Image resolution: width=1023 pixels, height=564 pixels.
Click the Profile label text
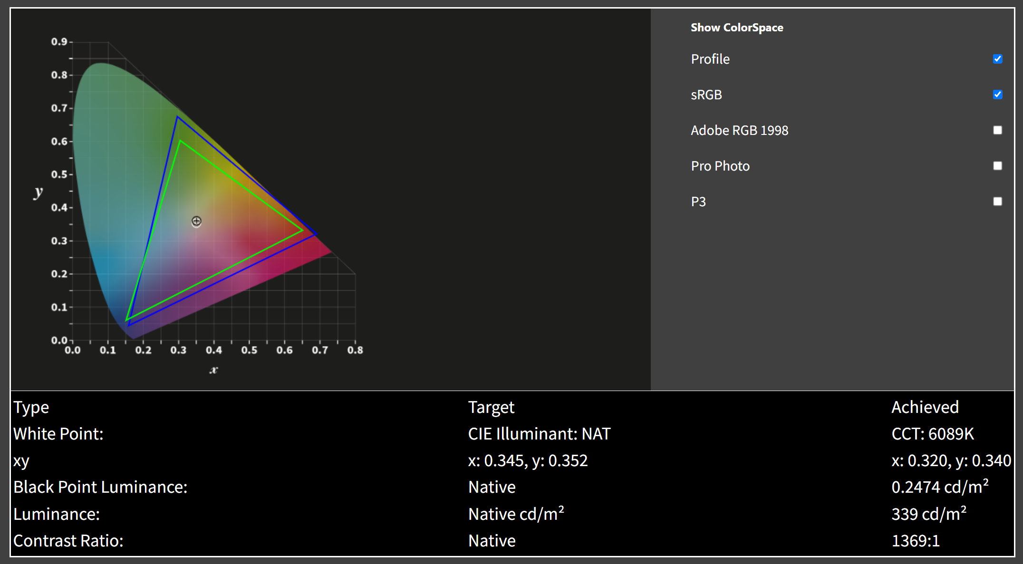tap(710, 59)
